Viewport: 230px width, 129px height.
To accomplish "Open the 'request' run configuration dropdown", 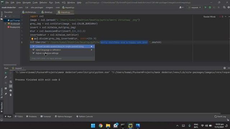I will pos(194,7).
